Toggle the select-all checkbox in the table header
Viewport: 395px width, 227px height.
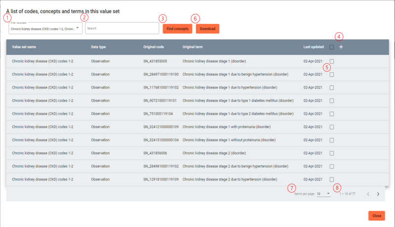pyautogui.click(x=332, y=47)
